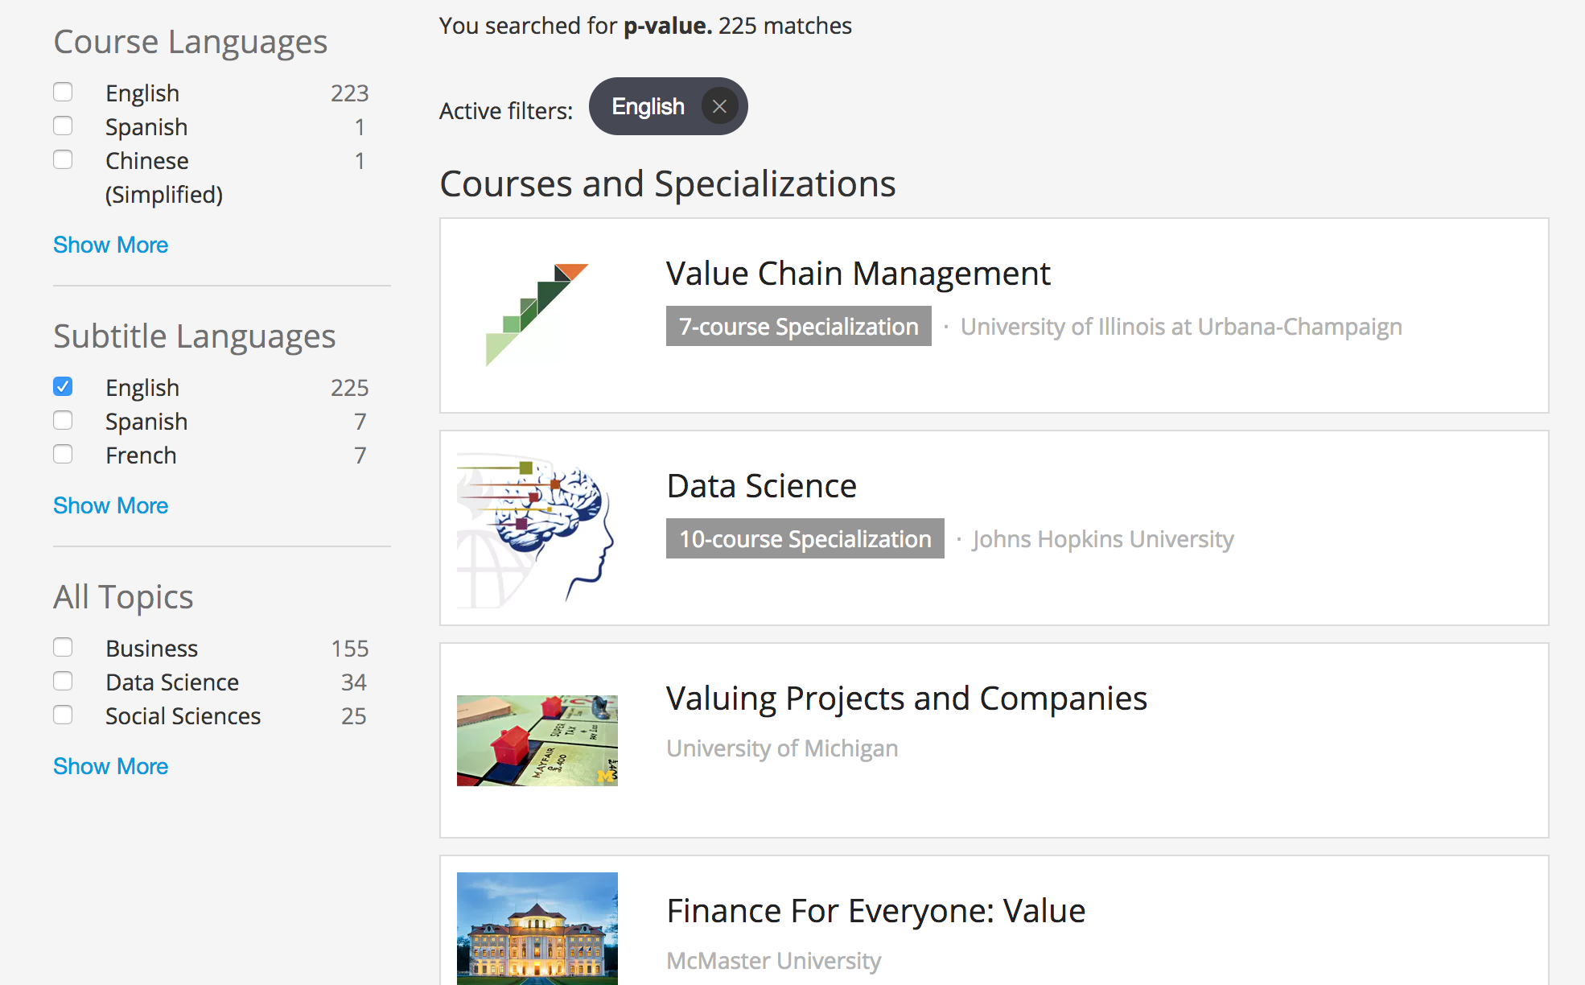
Task: Open the Data Science specialization title
Action: tap(761, 486)
